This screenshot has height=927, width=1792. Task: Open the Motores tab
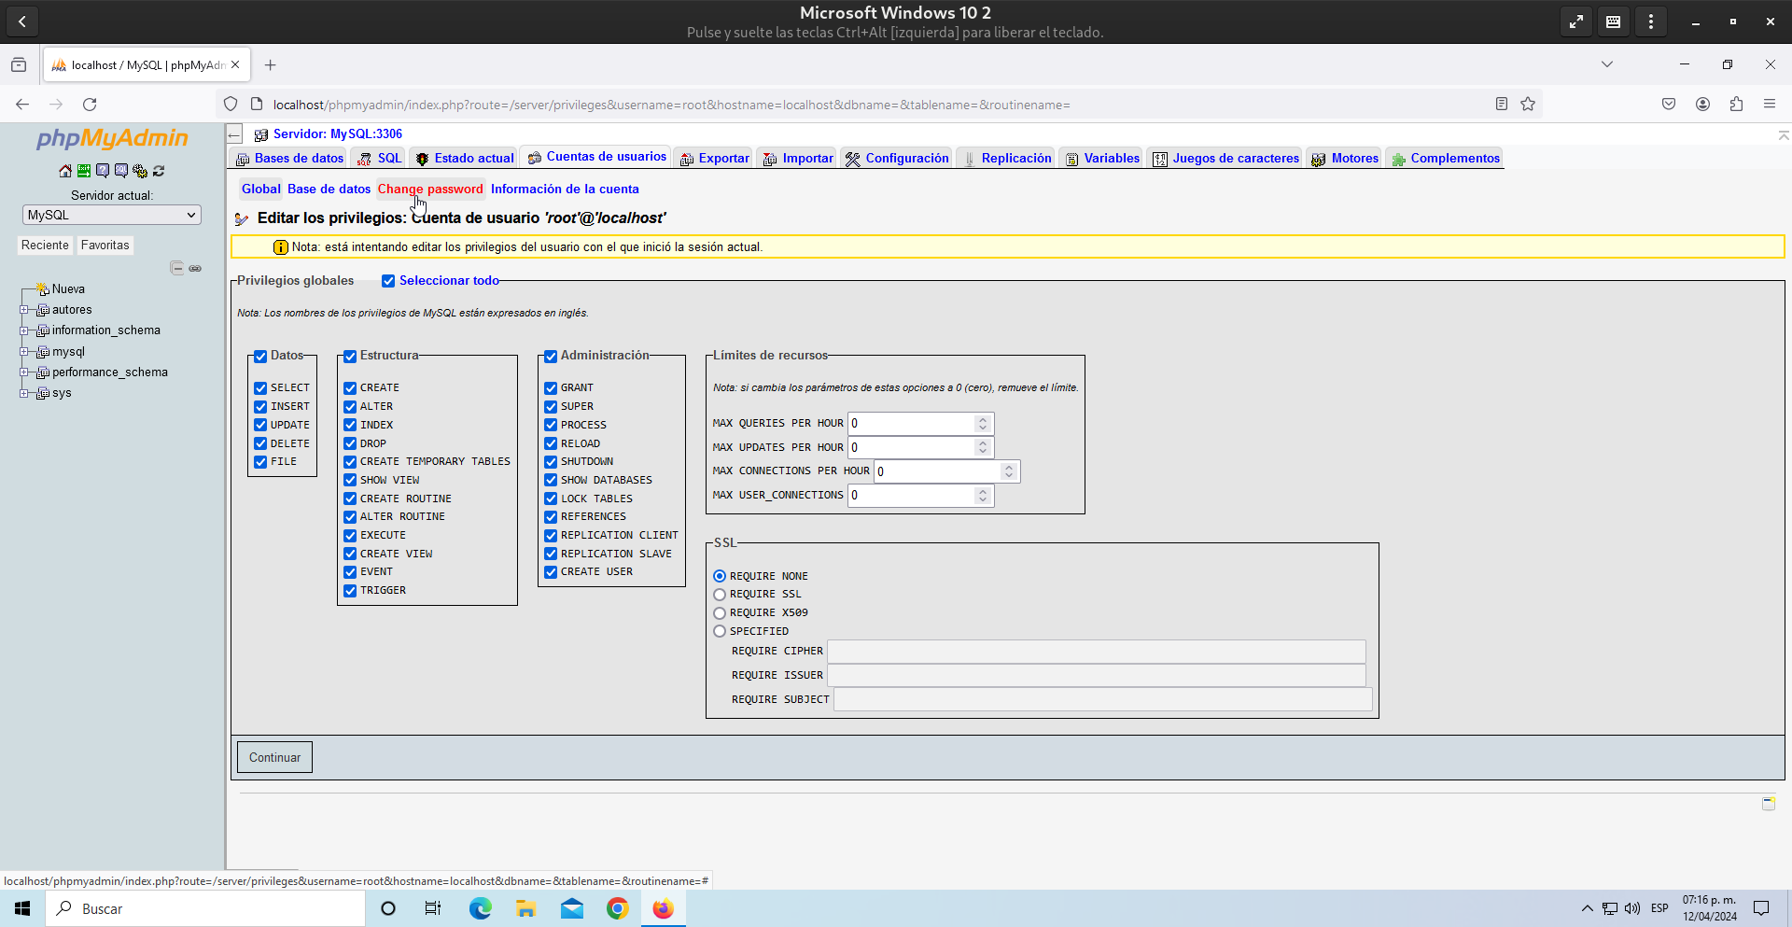(1345, 159)
